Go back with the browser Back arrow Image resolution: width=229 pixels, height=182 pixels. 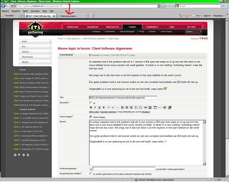pos(3,6)
